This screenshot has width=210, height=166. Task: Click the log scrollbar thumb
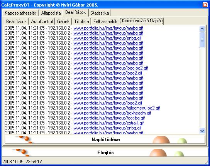[202, 40]
